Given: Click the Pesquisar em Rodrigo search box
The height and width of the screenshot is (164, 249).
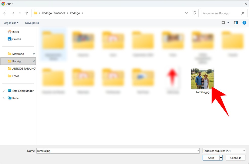Looking at the screenshot, I should click(x=224, y=13).
